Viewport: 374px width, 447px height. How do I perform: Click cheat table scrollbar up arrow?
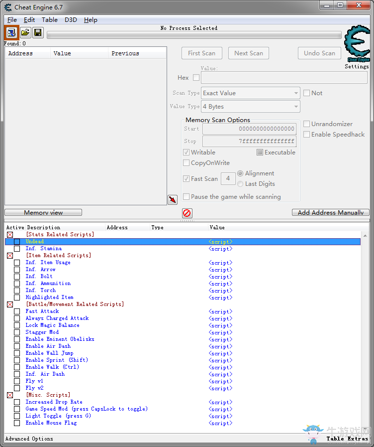(x=365, y=236)
